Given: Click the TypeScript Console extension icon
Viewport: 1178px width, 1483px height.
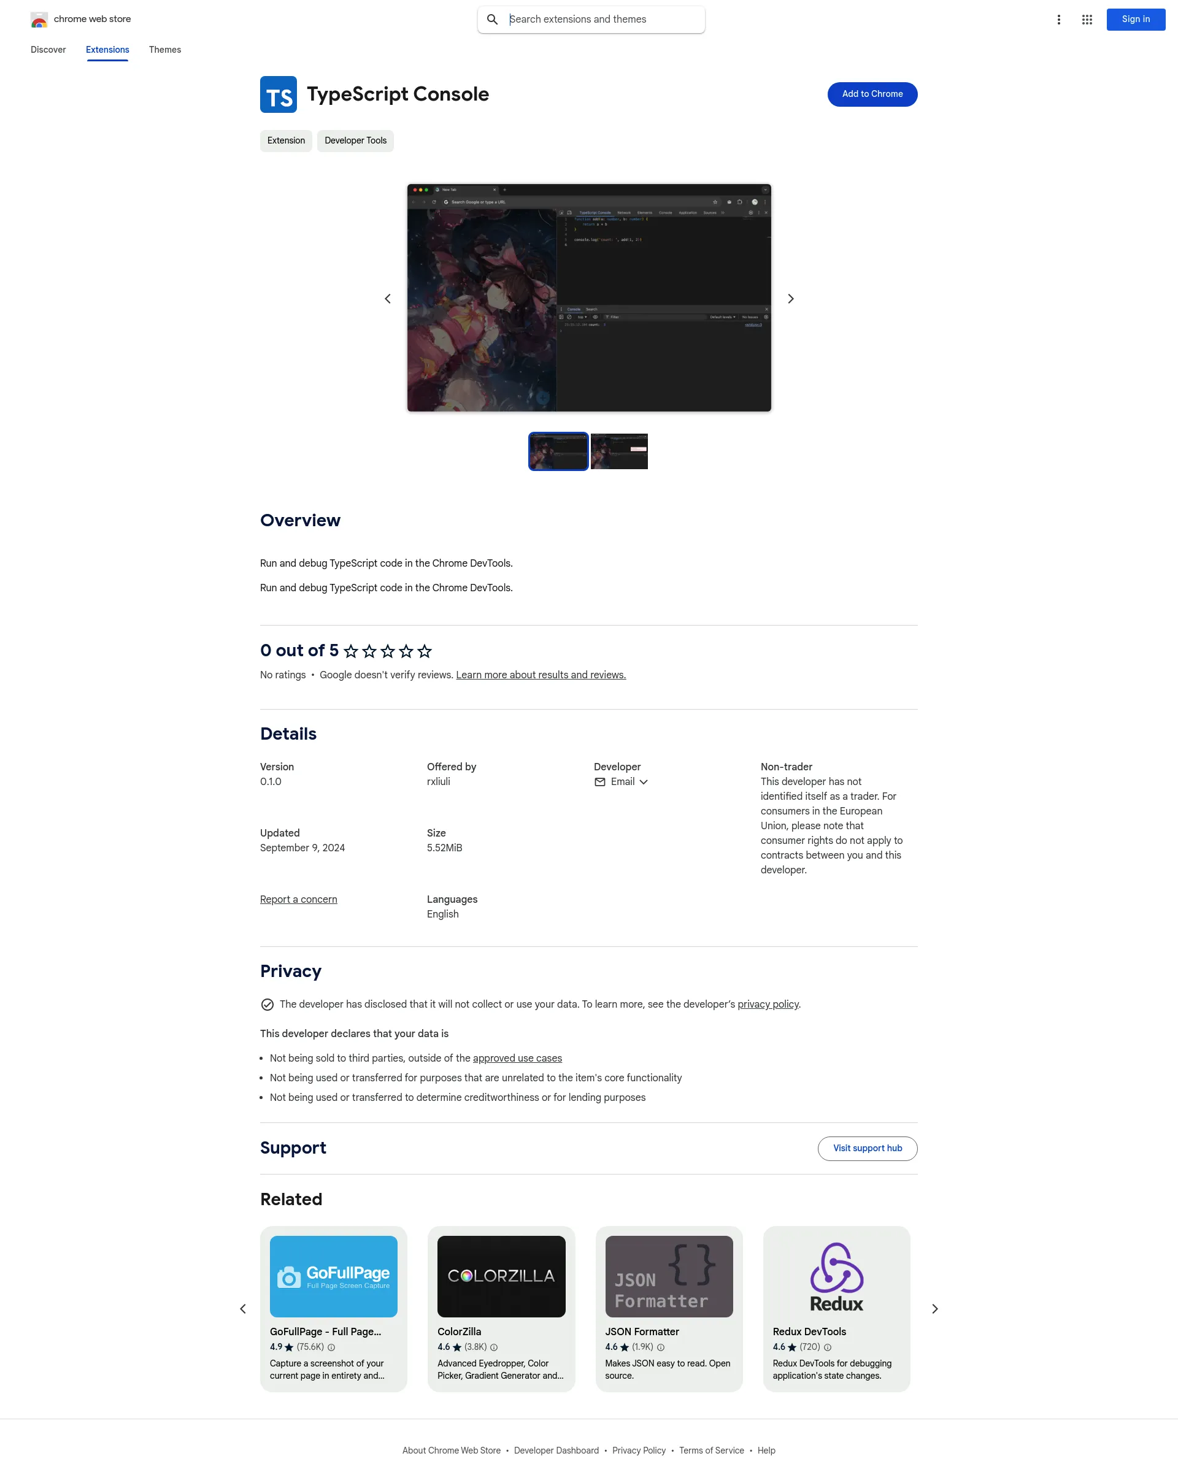Looking at the screenshot, I should click(278, 93).
